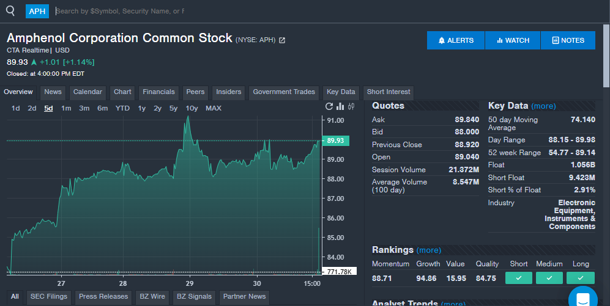
Task: Set chart range to 6m
Action: (103, 108)
